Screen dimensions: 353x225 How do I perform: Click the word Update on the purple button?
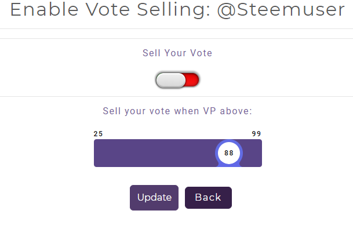pyautogui.click(x=154, y=198)
